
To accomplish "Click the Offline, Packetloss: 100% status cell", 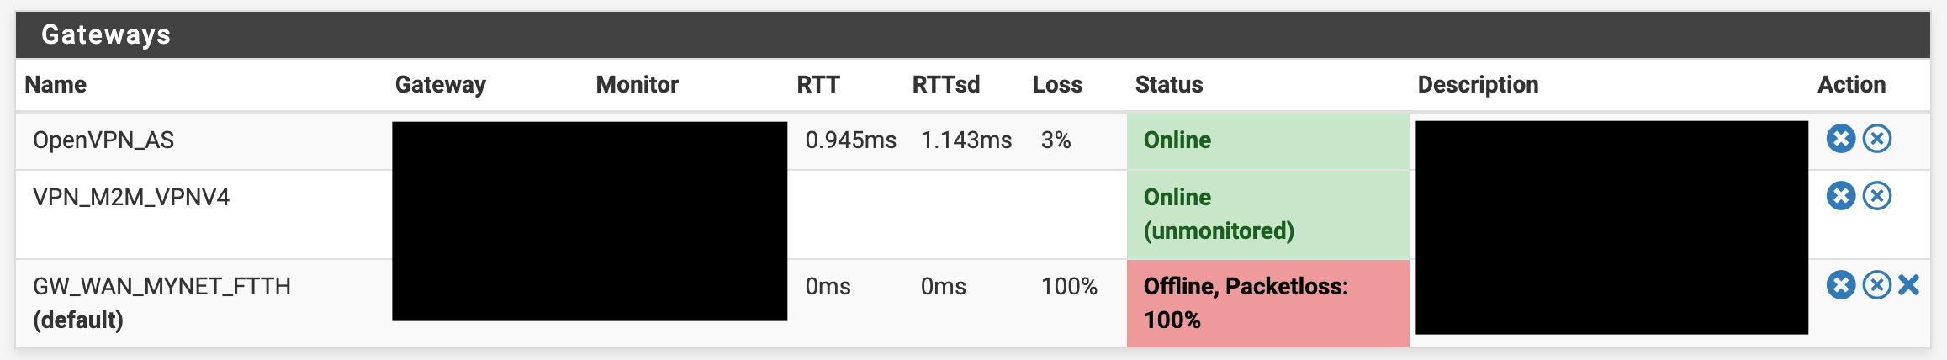I will click(1268, 303).
